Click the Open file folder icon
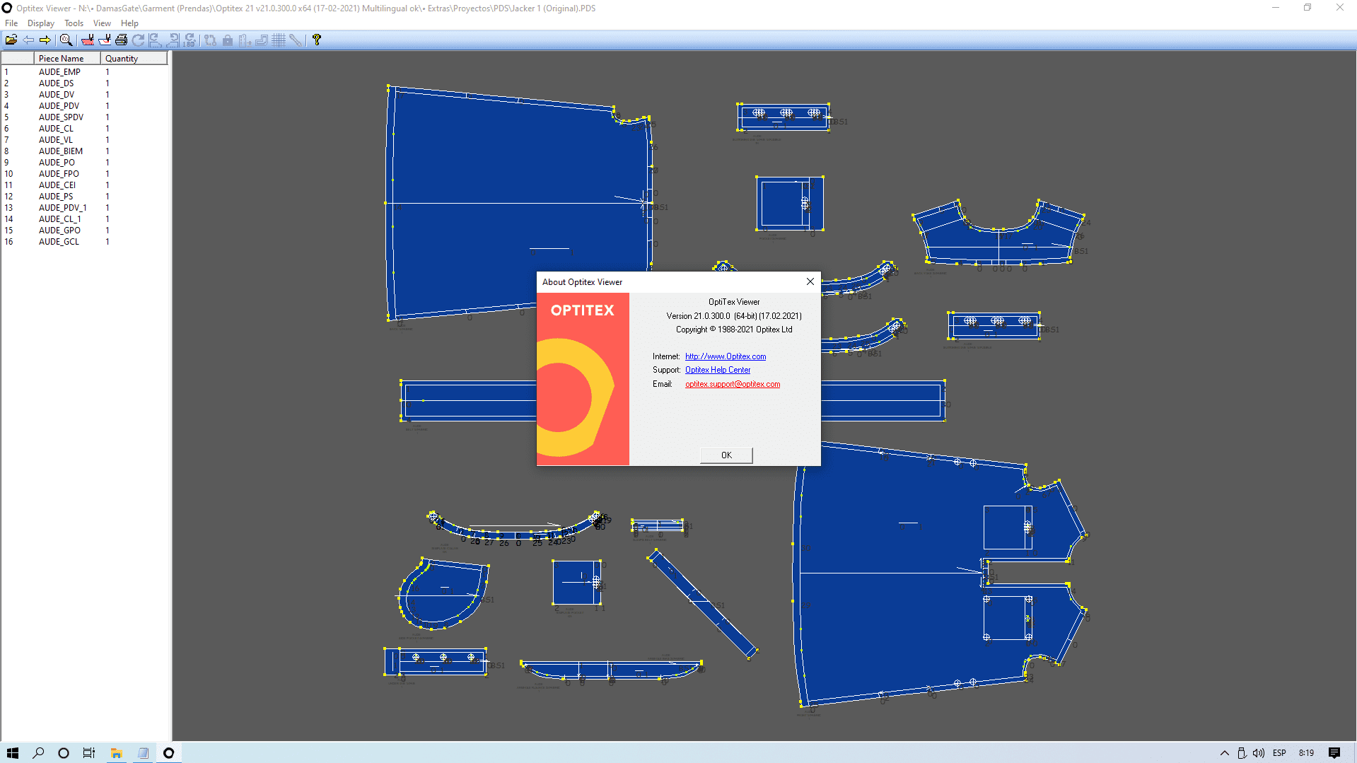 [11, 40]
